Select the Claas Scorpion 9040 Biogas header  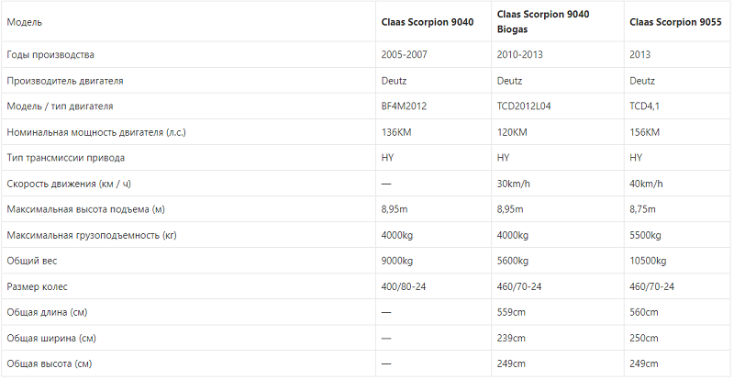543,21
